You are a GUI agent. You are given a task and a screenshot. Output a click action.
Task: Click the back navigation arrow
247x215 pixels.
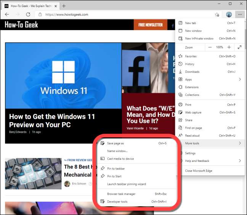tap(7, 15)
